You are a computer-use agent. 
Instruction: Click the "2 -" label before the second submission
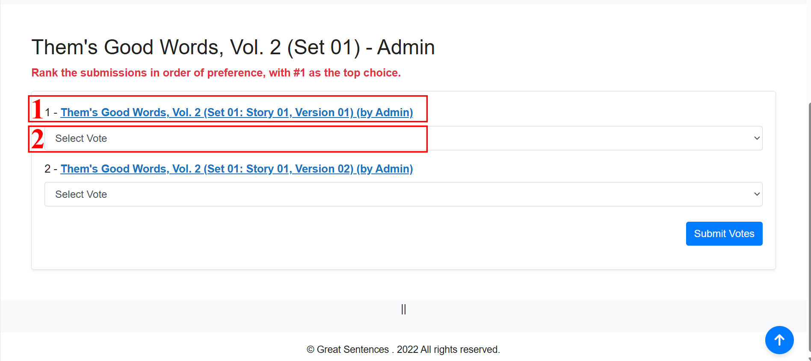(51, 169)
